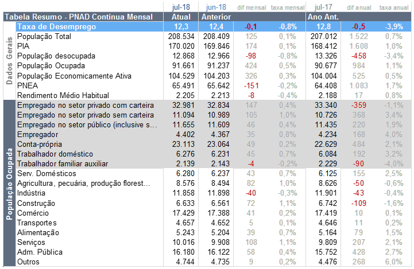The image size is (414, 269).
Task: Select the jun-18 column header
Action: 216,7
